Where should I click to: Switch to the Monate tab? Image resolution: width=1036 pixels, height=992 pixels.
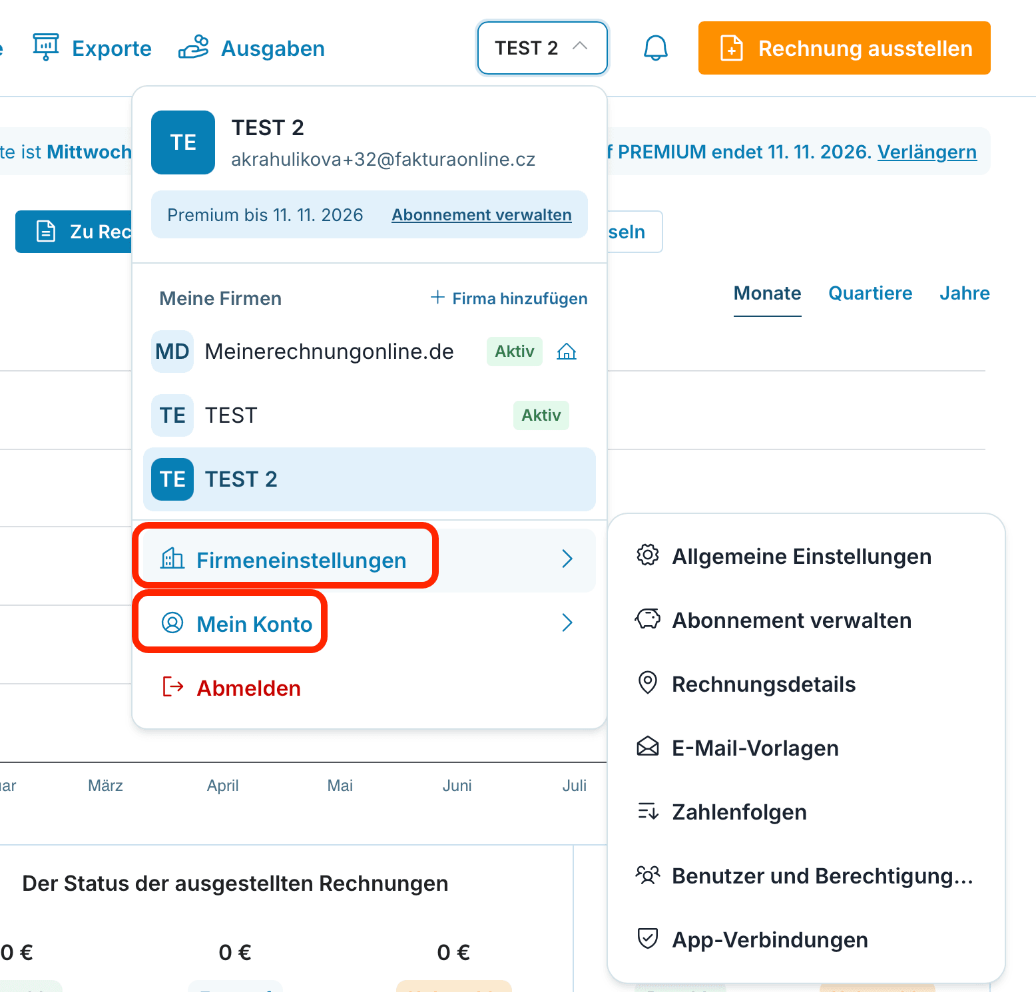click(767, 294)
